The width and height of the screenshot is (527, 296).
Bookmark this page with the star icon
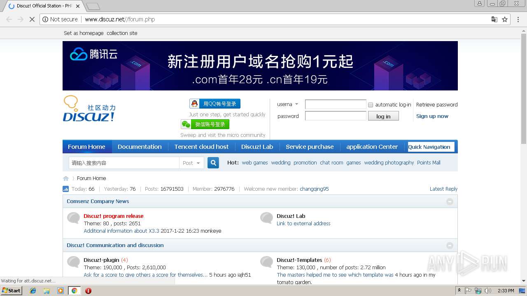(505, 19)
